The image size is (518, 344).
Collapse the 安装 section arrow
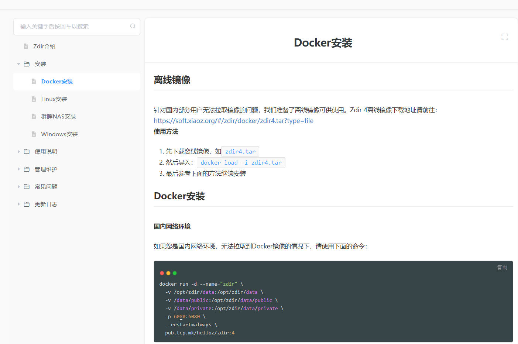pyautogui.click(x=18, y=64)
